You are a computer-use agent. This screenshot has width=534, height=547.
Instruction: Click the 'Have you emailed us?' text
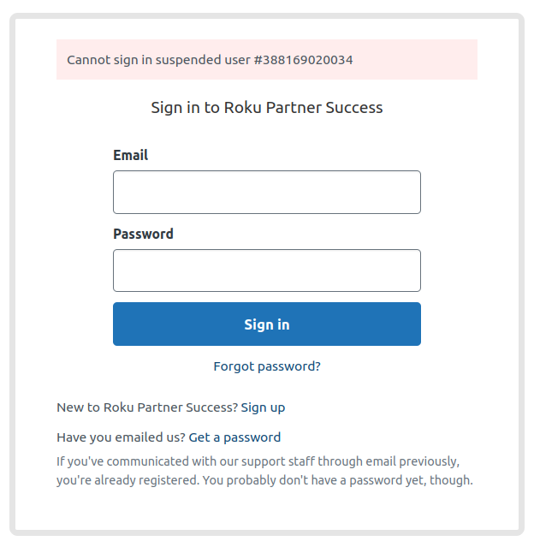pos(120,437)
